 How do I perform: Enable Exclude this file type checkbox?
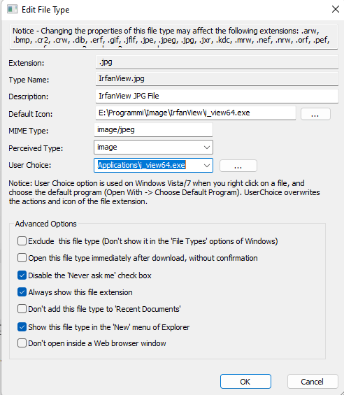pos(22,241)
